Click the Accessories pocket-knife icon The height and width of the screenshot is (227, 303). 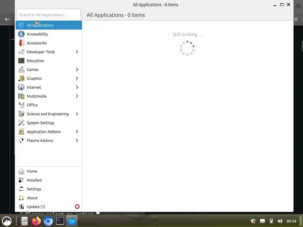pos(21,43)
